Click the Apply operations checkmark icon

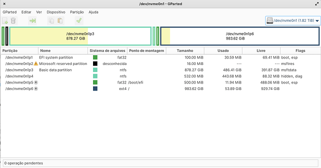(x=79, y=20)
